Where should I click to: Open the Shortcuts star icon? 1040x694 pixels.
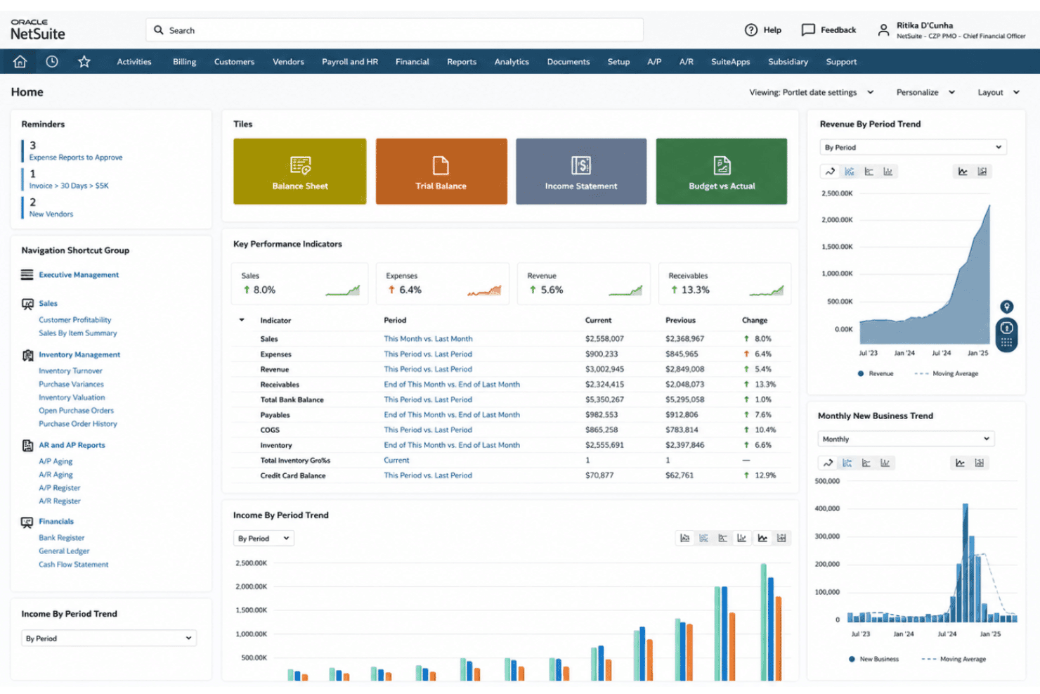pyautogui.click(x=84, y=62)
